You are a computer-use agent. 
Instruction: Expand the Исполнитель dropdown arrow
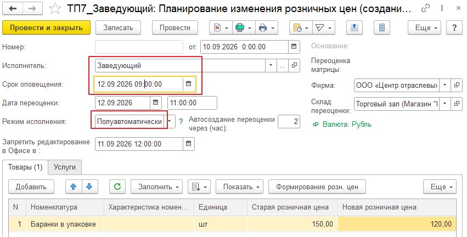(271, 65)
